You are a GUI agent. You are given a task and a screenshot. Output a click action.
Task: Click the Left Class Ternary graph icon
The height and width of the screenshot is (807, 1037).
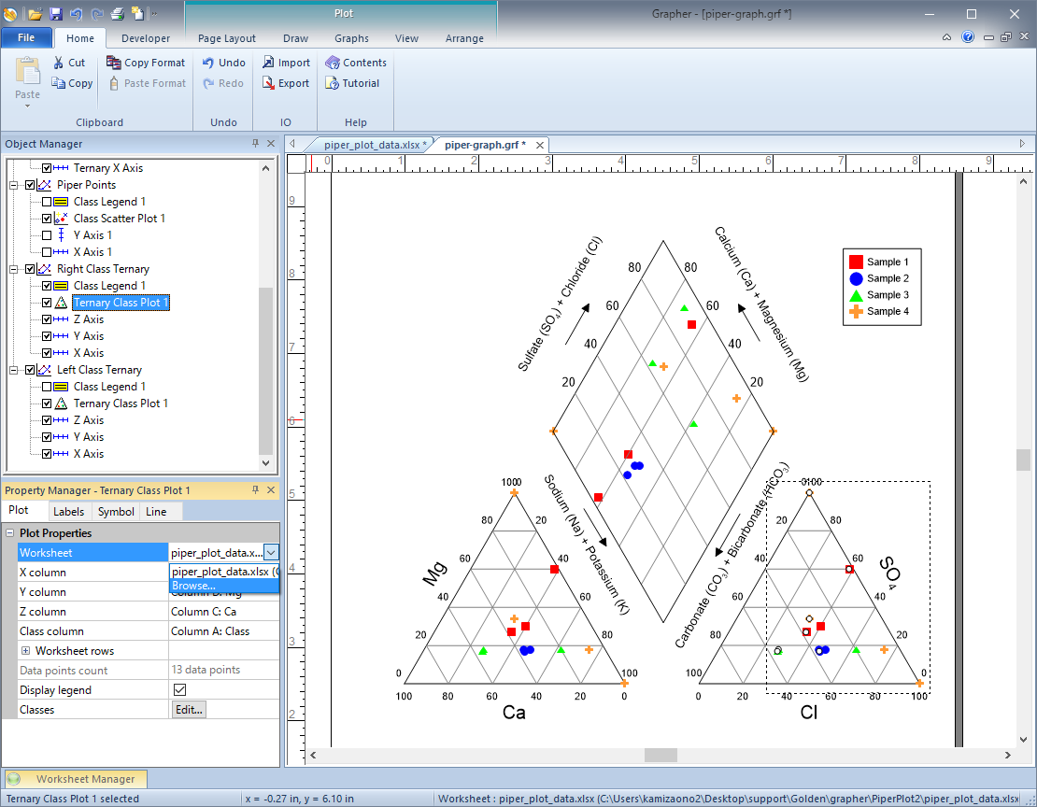[x=44, y=370]
